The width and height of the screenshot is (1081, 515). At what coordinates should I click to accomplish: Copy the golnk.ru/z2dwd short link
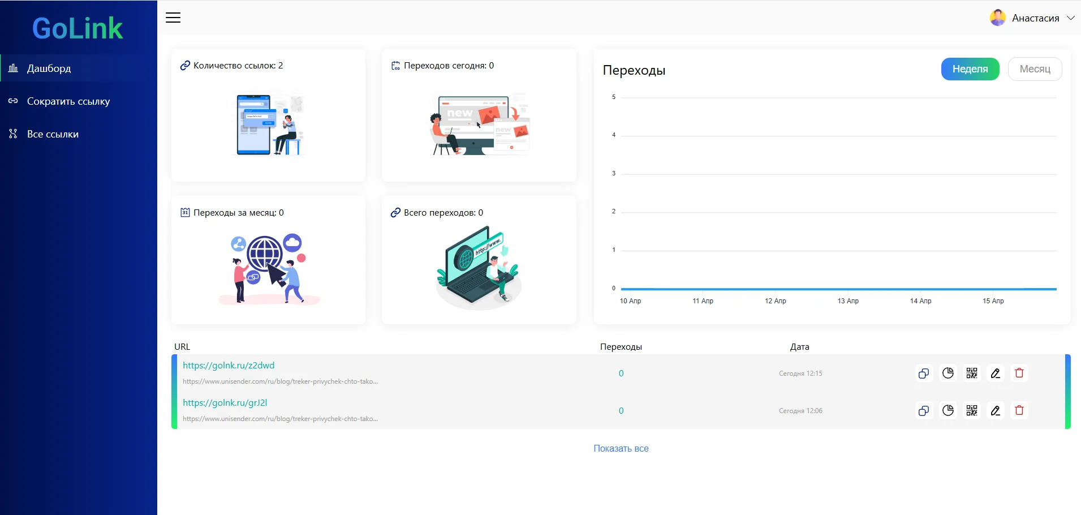click(924, 374)
